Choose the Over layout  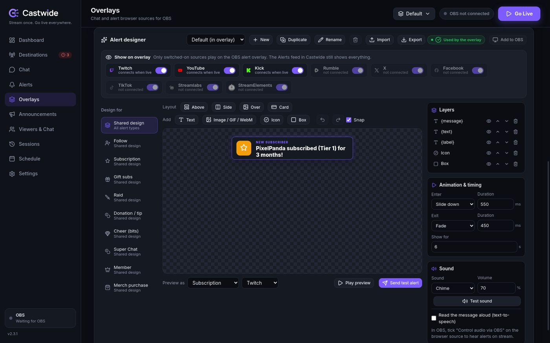click(x=252, y=107)
